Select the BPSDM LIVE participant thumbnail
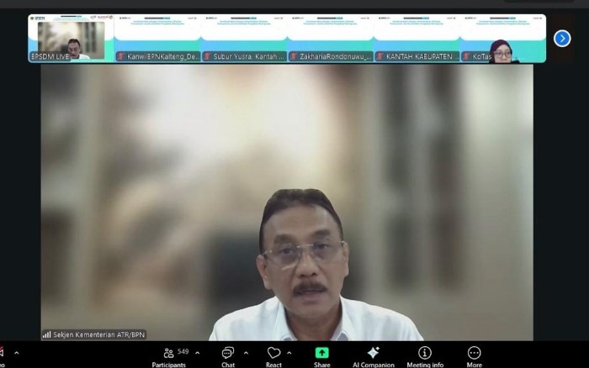Viewport: 589px width, 368px height. 72,39
